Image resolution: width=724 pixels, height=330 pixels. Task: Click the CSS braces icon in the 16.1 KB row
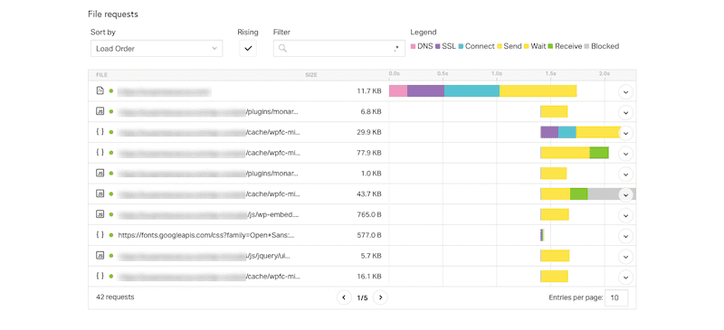(x=100, y=276)
